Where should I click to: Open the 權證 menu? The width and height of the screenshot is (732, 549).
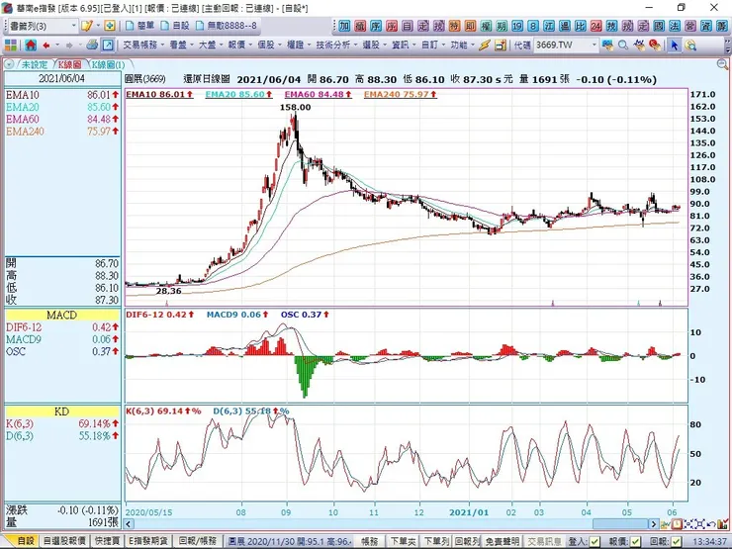click(x=299, y=45)
